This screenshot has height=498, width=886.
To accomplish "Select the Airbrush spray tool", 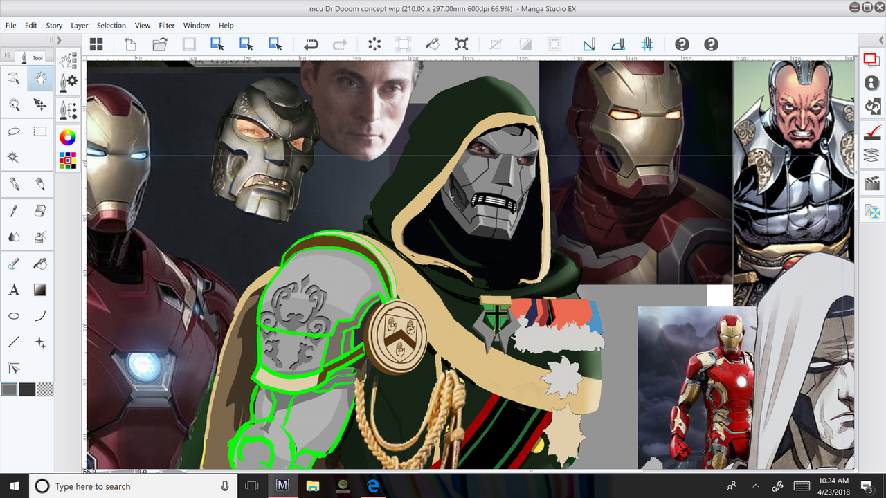I will tap(40, 237).
